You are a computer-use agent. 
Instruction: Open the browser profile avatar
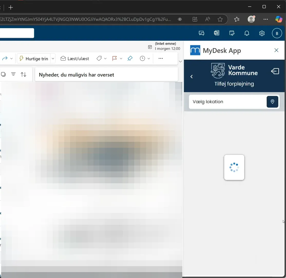(x=251, y=19)
